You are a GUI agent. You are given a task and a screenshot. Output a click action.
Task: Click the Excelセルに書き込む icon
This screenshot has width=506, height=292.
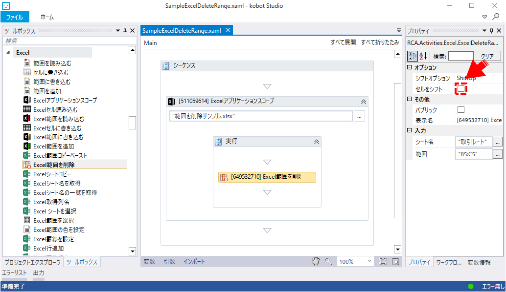(27, 127)
